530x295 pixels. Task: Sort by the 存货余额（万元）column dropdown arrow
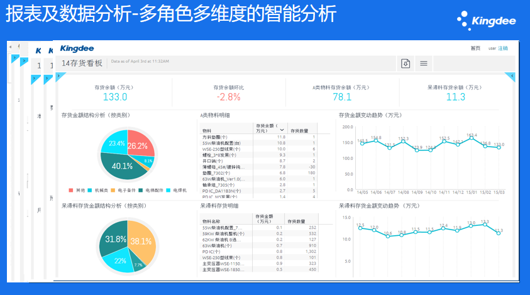[282, 130]
